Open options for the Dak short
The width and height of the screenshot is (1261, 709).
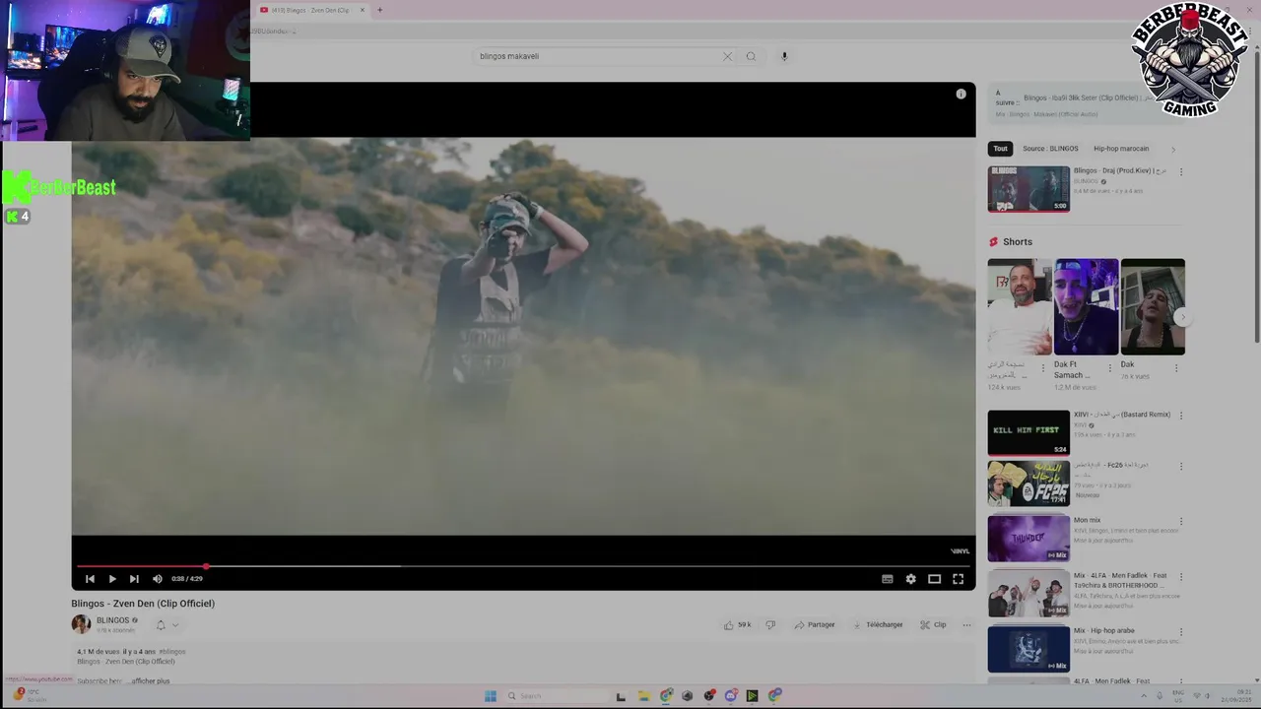1176,368
